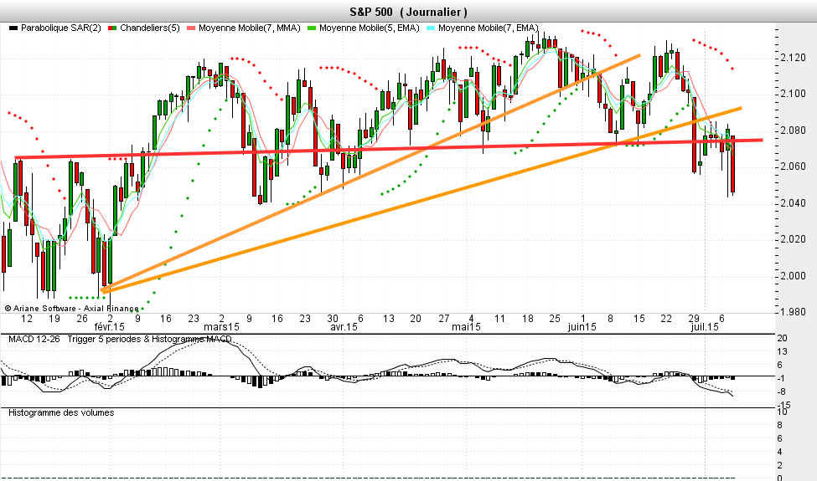Image resolution: width=817 pixels, height=481 pixels.
Task: Click the 2.000 price axis label
Action: pyautogui.click(x=793, y=275)
